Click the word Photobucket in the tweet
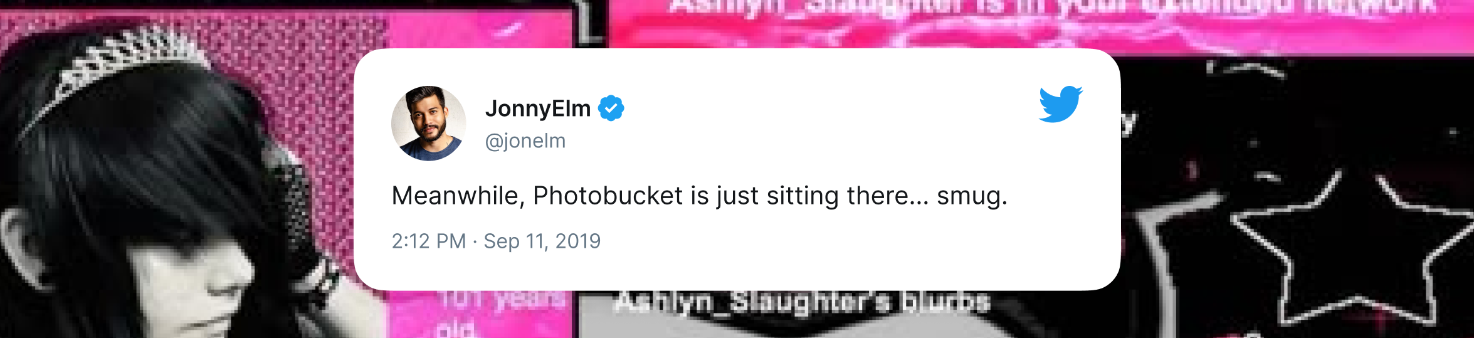This screenshot has height=338, width=1474. [x=608, y=196]
